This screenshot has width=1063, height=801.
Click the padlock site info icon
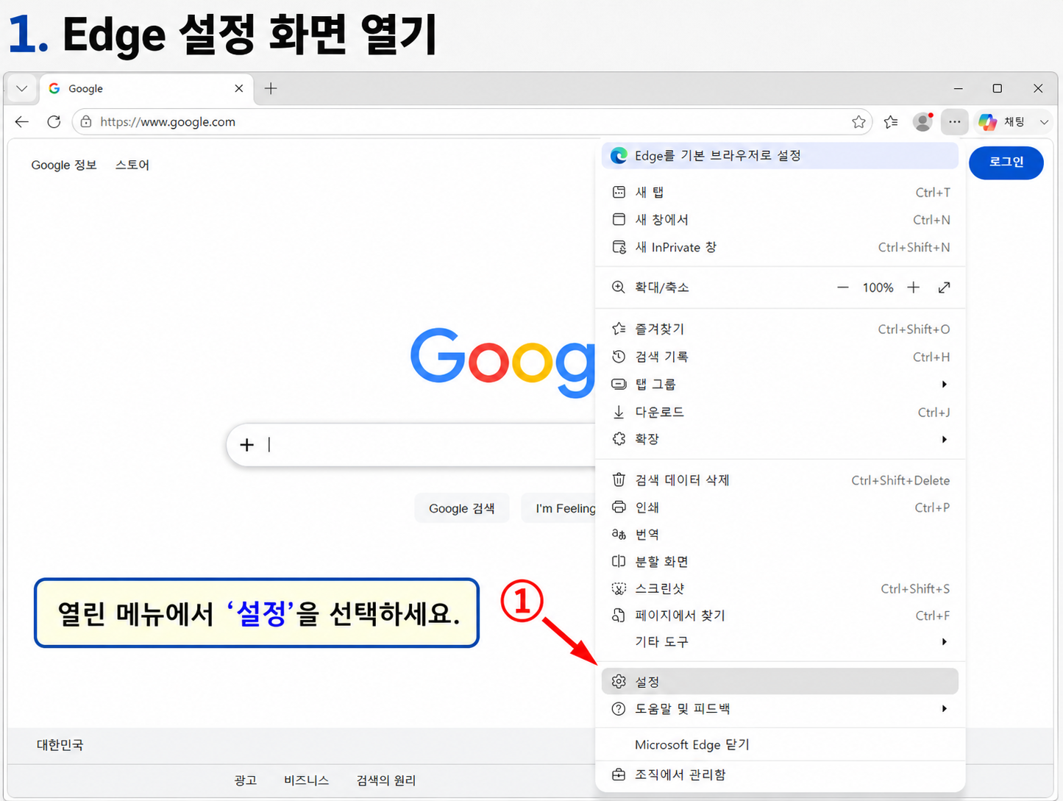[86, 121]
